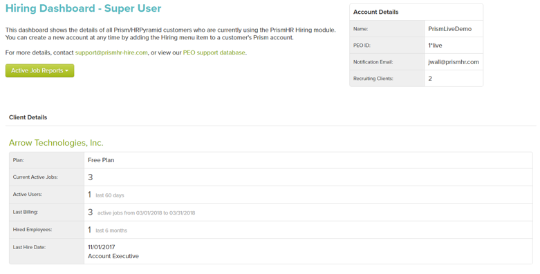540x274 pixels.
Task: Select the Account Executive hire title
Action: pos(113,256)
